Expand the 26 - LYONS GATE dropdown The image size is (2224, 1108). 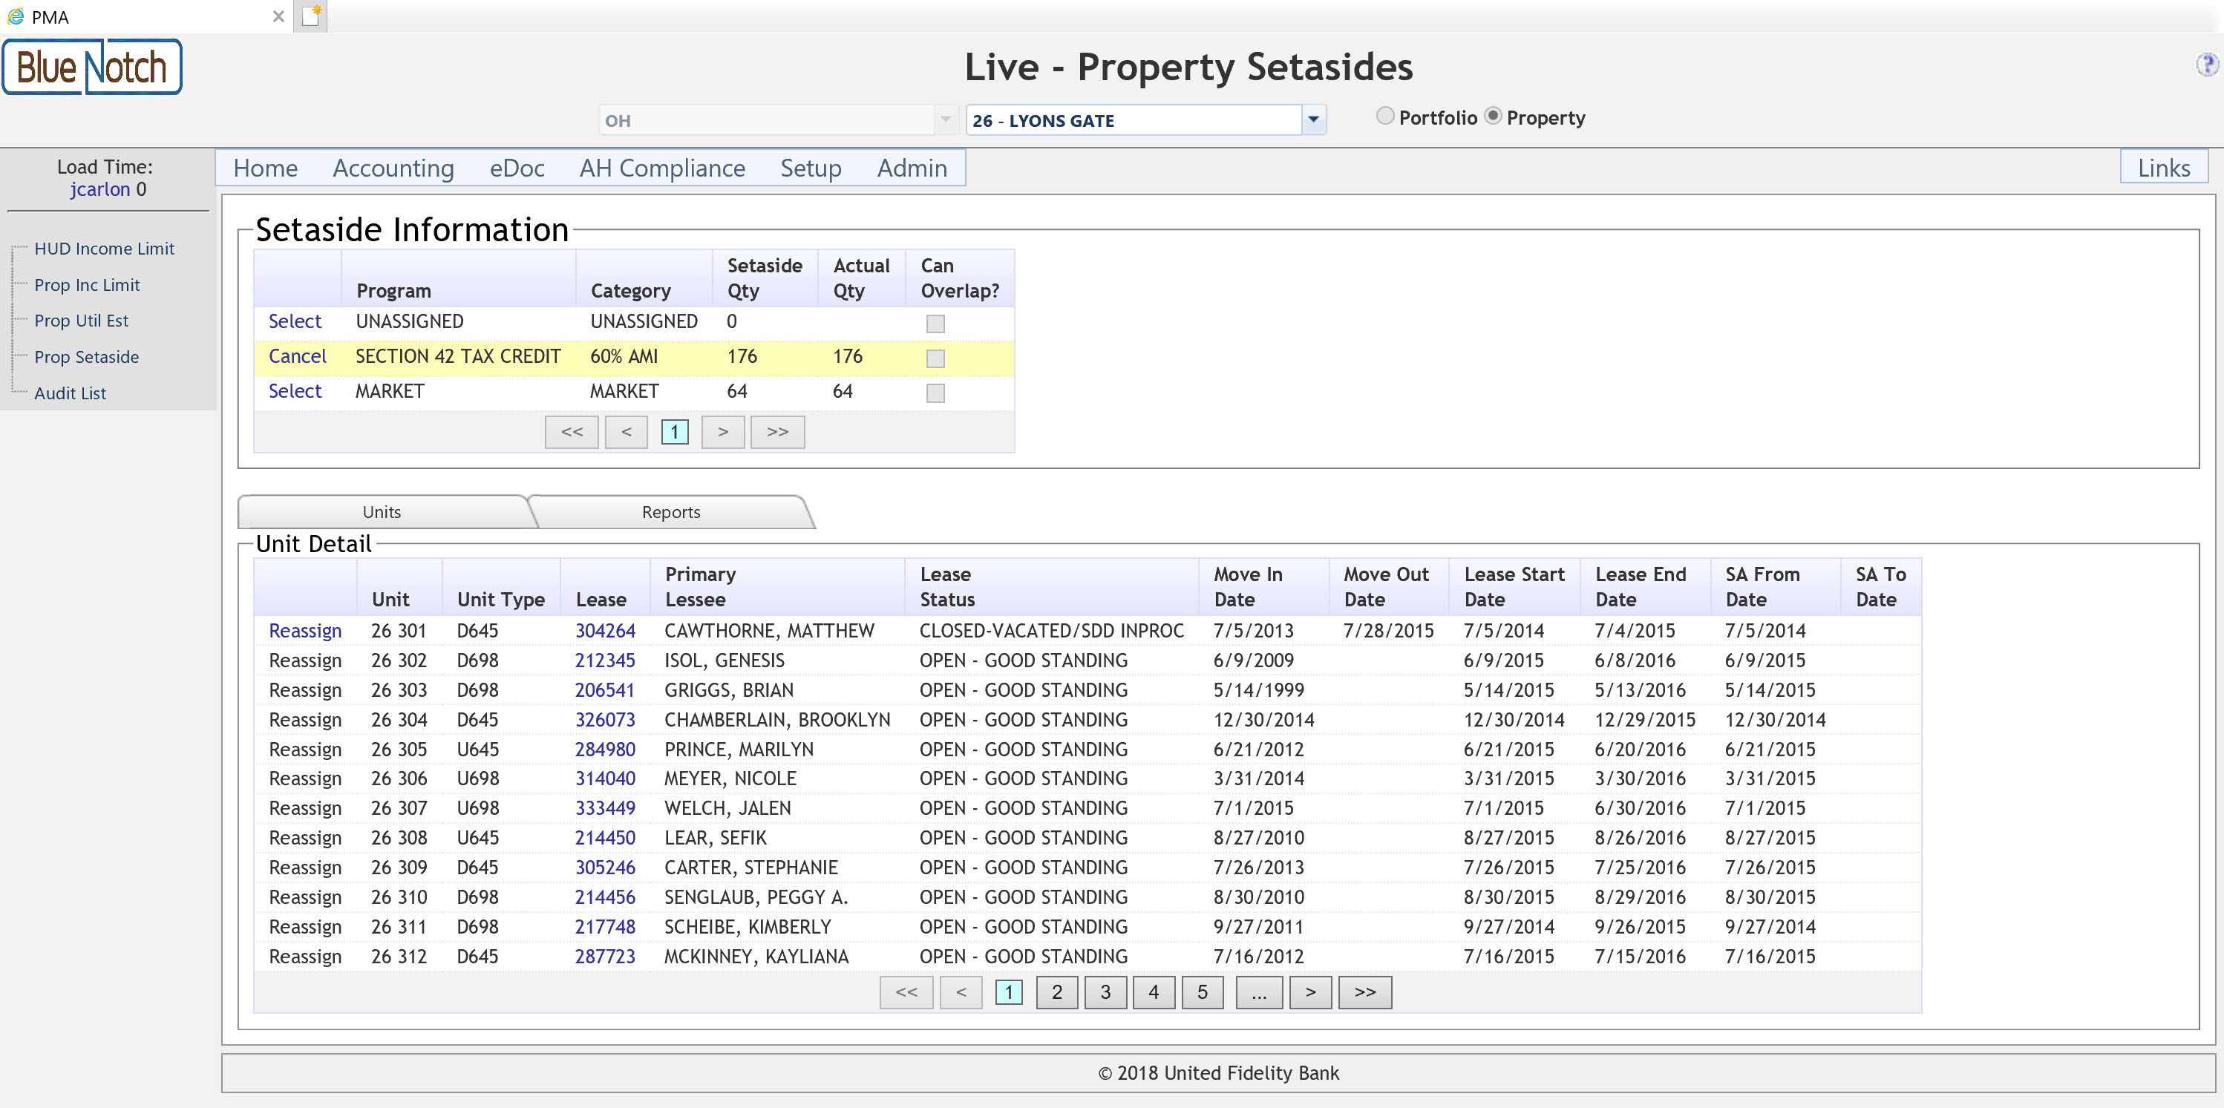point(1313,120)
